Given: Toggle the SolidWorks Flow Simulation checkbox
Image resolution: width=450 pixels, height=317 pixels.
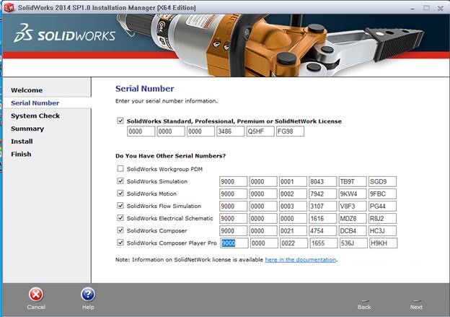Looking at the screenshot, I should (x=120, y=206).
